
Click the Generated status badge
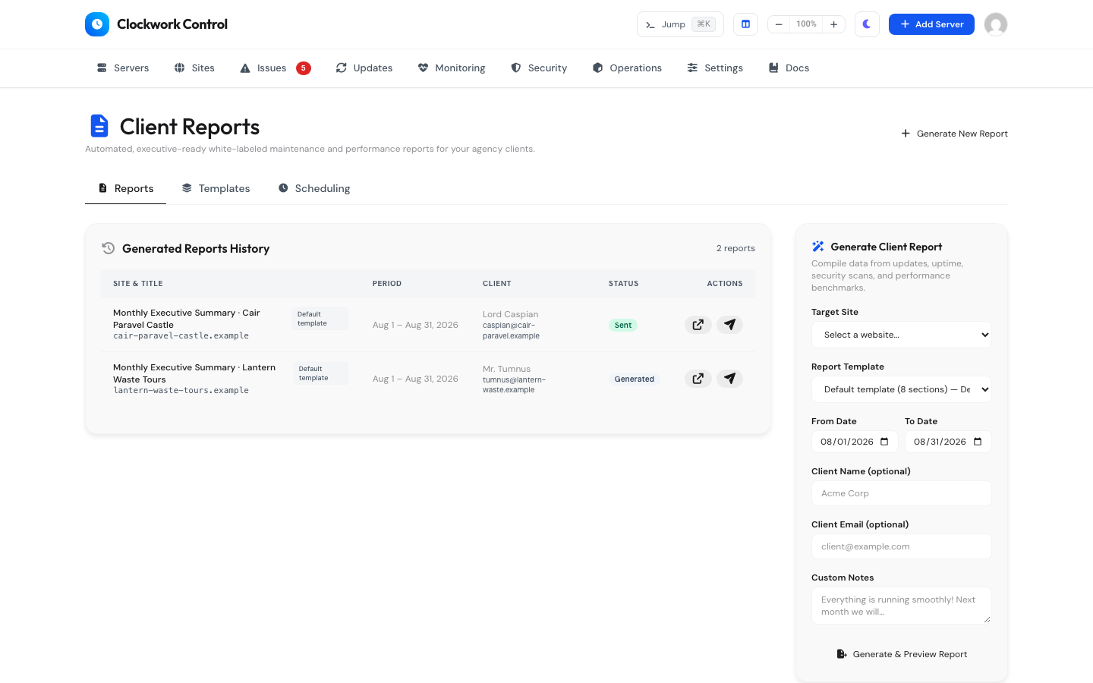[635, 379]
